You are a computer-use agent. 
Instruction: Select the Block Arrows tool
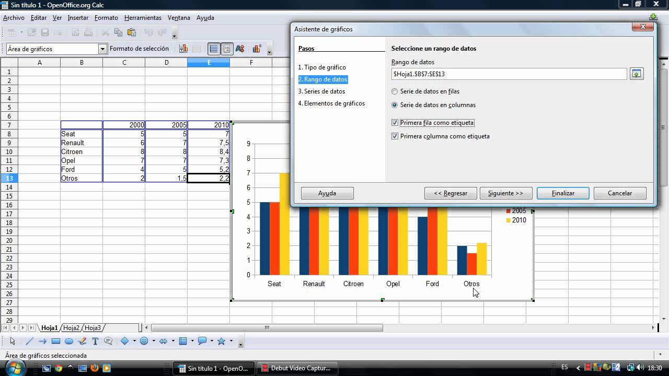pyautogui.click(x=164, y=341)
